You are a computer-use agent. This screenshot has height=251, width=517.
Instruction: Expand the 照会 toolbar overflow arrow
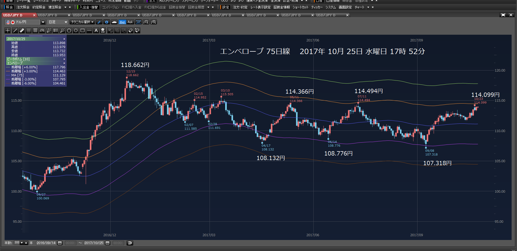click(66, 7)
